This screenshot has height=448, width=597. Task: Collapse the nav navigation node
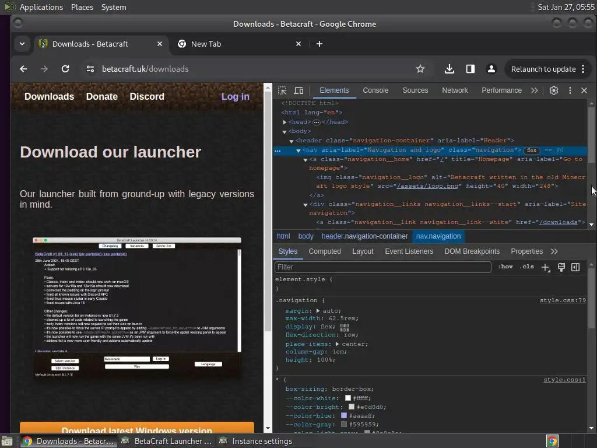pyautogui.click(x=298, y=150)
